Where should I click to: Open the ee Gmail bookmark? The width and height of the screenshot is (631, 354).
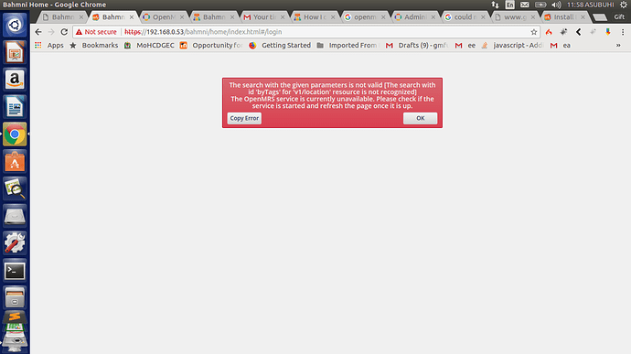[465, 46]
